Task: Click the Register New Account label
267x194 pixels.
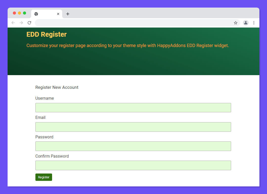Action: coord(57,87)
